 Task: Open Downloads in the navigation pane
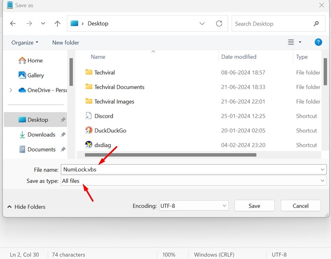click(x=41, y=134)
